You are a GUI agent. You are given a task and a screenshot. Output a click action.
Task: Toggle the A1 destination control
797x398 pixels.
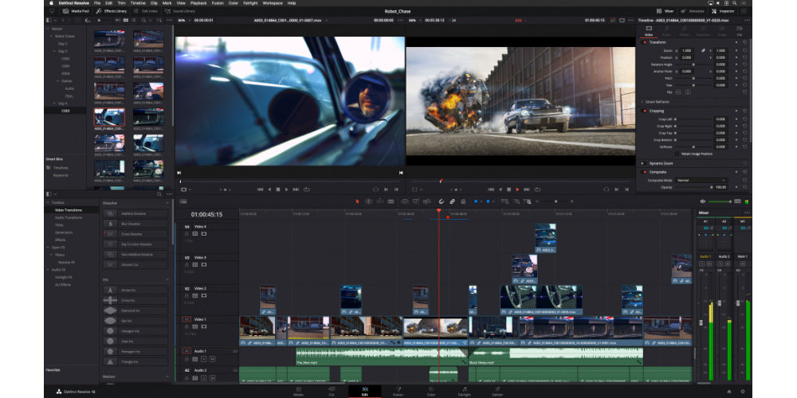[186, 351]
